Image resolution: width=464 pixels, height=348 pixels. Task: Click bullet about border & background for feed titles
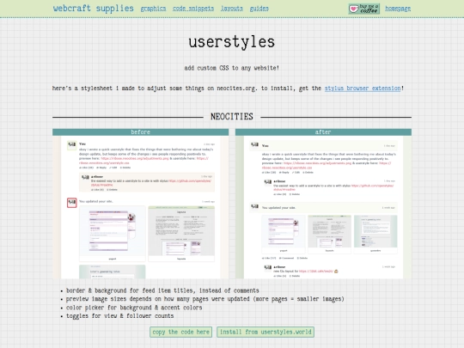[162, 290]
